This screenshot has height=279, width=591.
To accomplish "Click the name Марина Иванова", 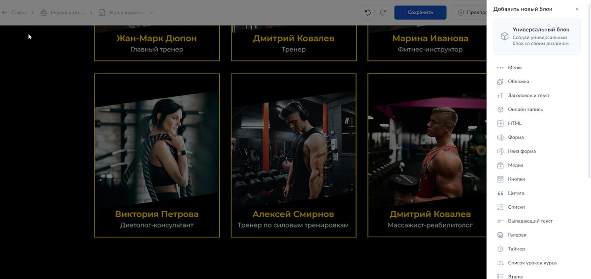I will click(430, 38).
